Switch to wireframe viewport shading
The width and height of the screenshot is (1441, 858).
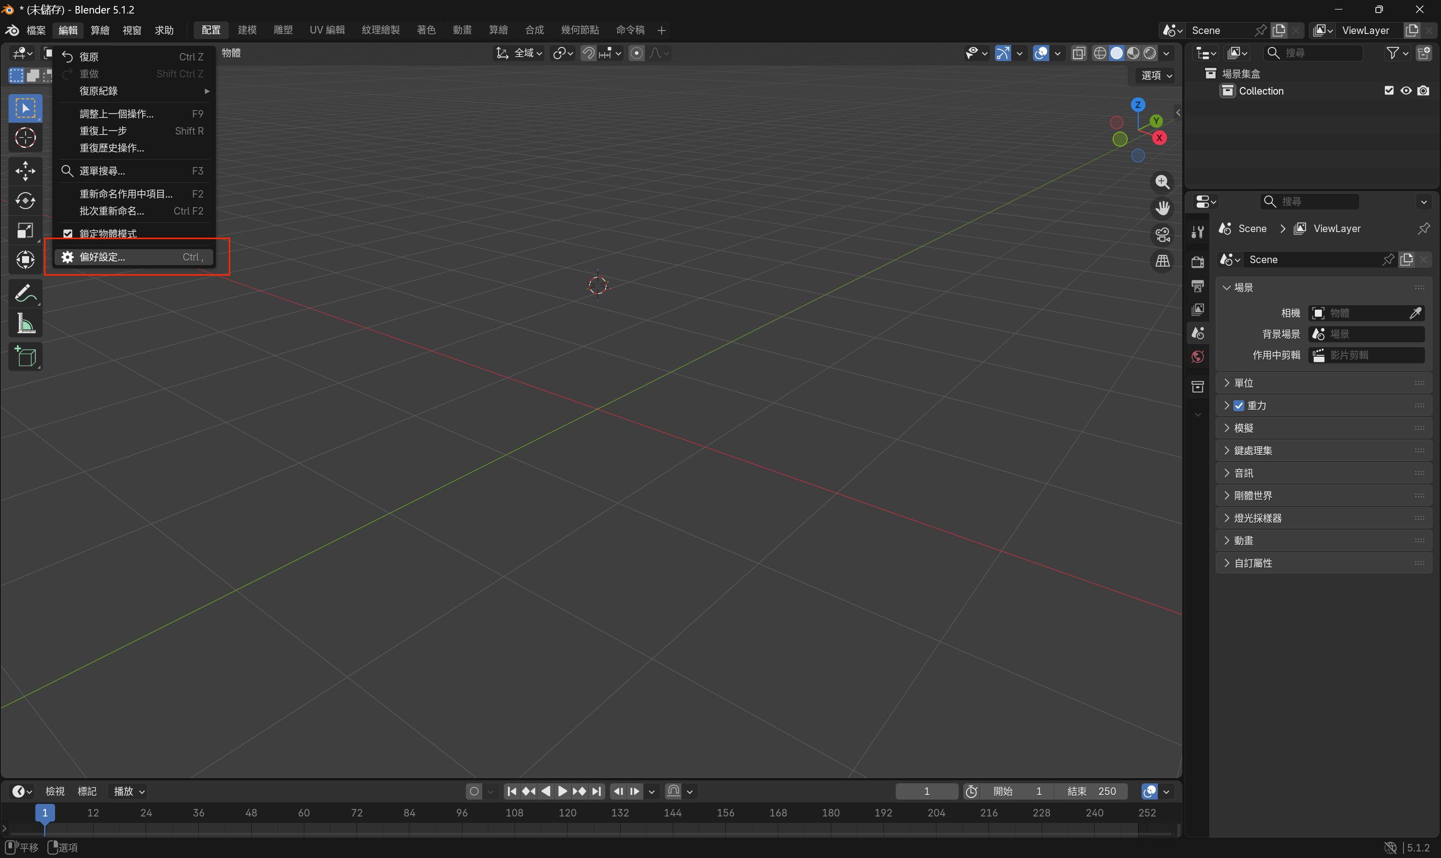pos(1100,53)
